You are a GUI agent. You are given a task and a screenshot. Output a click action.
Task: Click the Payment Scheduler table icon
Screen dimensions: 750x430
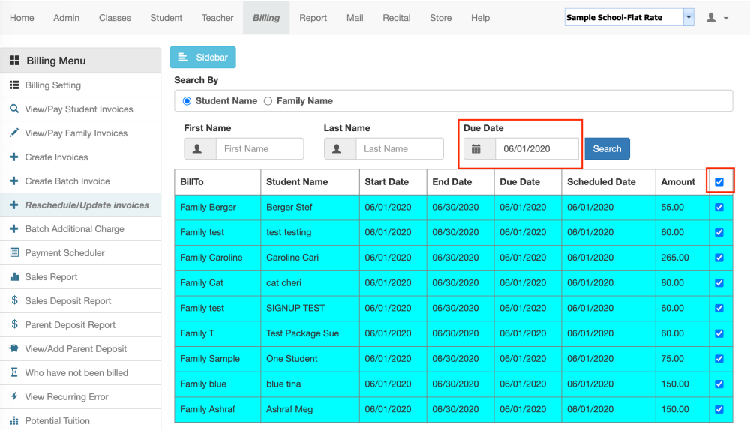point(14,252)
